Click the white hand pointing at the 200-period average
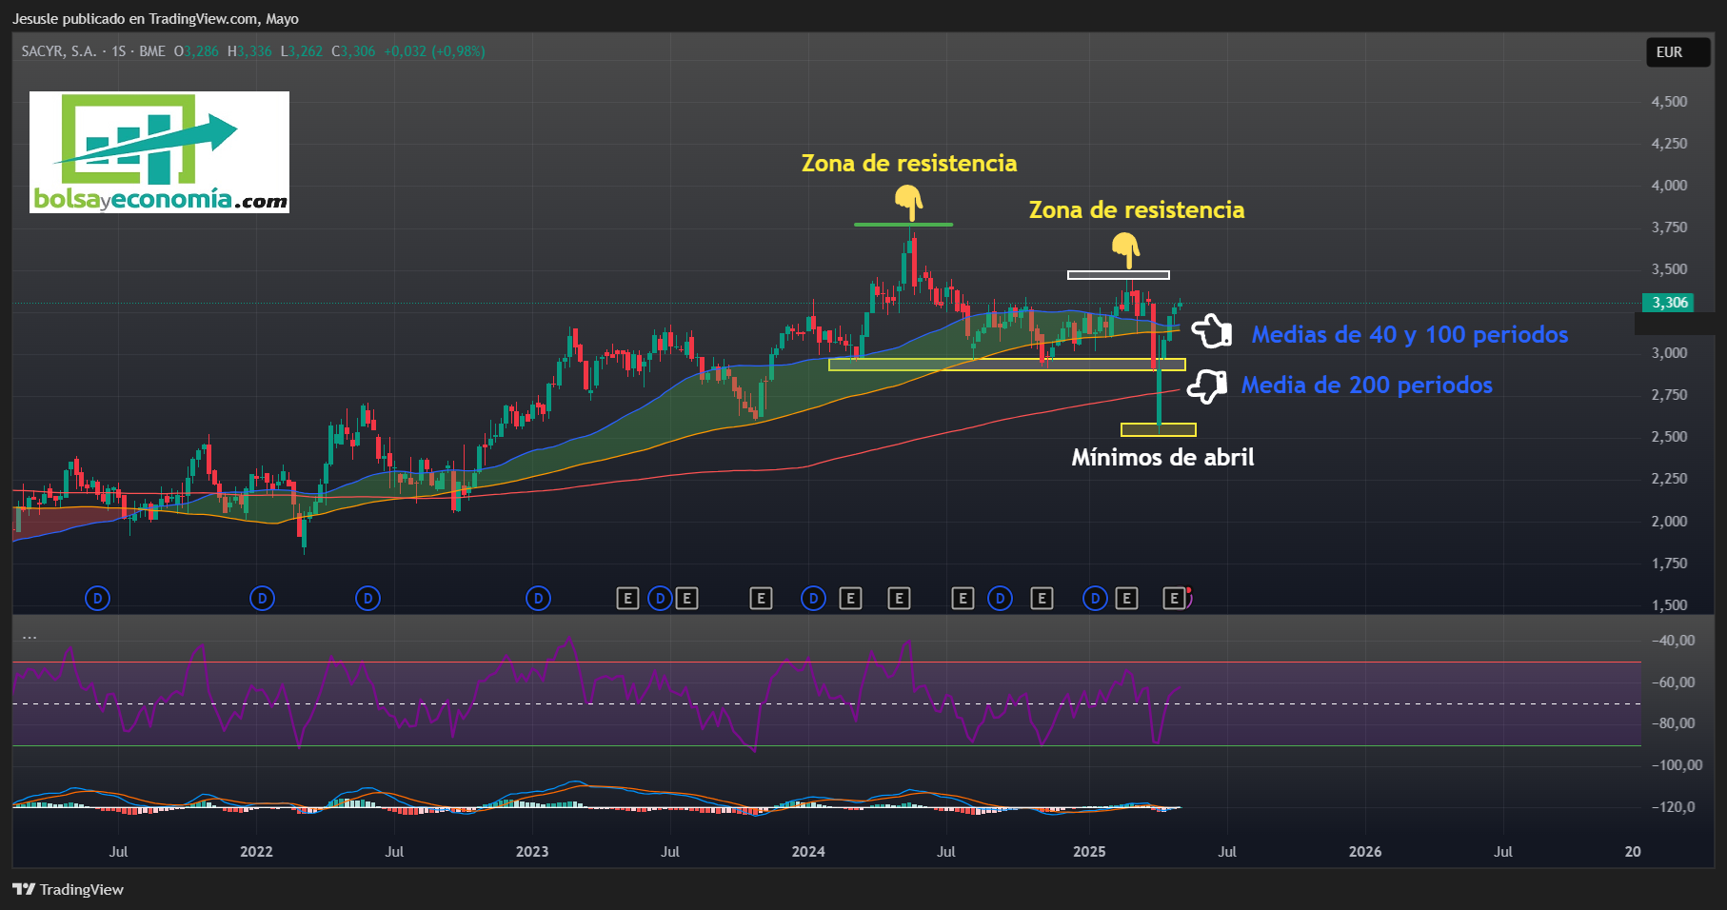Image resolution: width=1727 pixels, height=910 pixels. 1206,386
